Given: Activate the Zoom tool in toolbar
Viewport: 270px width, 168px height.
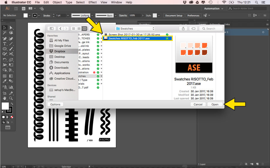Looking at the screenshot, I should (x=11, y=98).
